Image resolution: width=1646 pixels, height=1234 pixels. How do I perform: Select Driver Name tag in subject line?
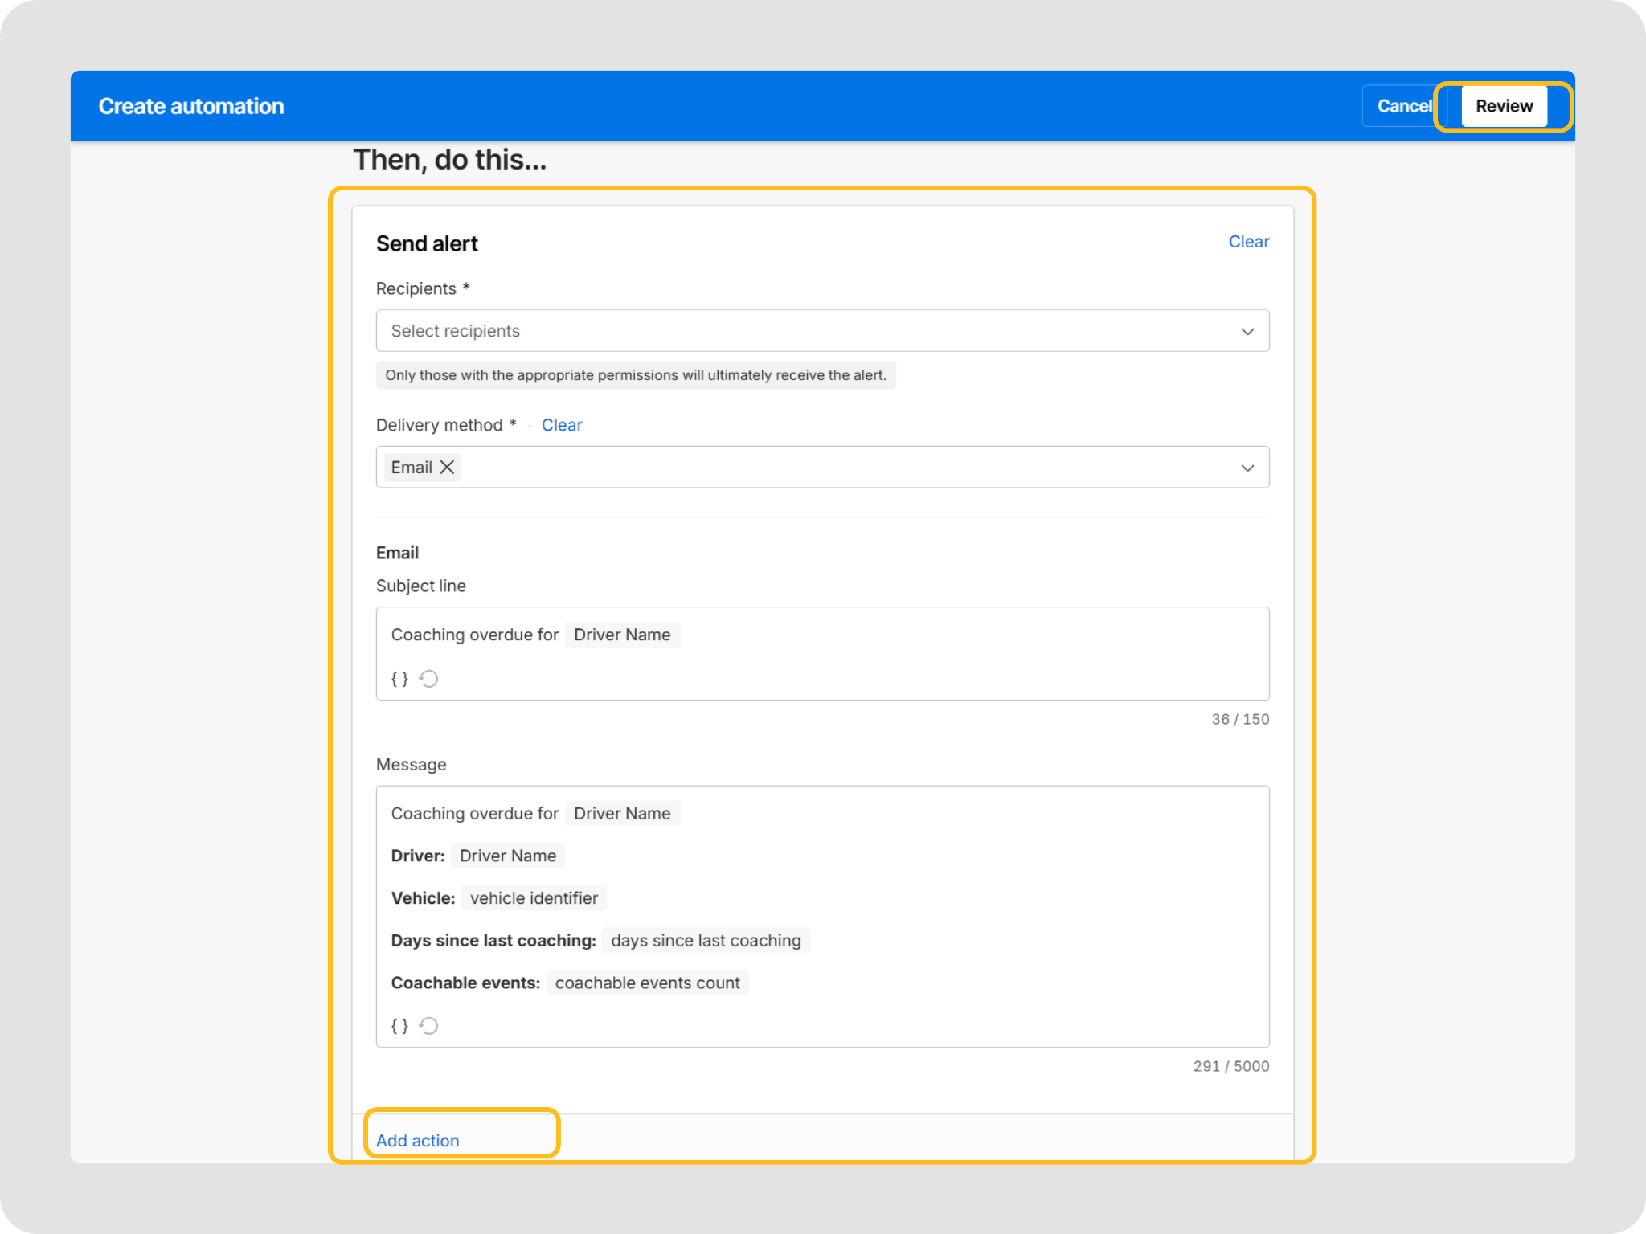click(x=622, y=635)
